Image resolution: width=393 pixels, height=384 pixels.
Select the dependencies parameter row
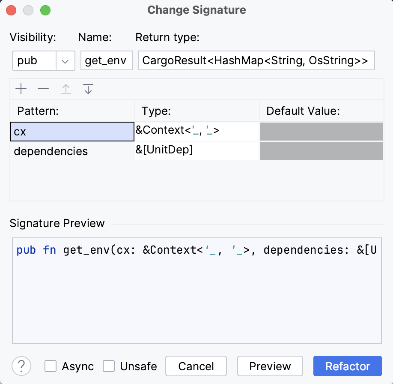click(x=72, y=151)
